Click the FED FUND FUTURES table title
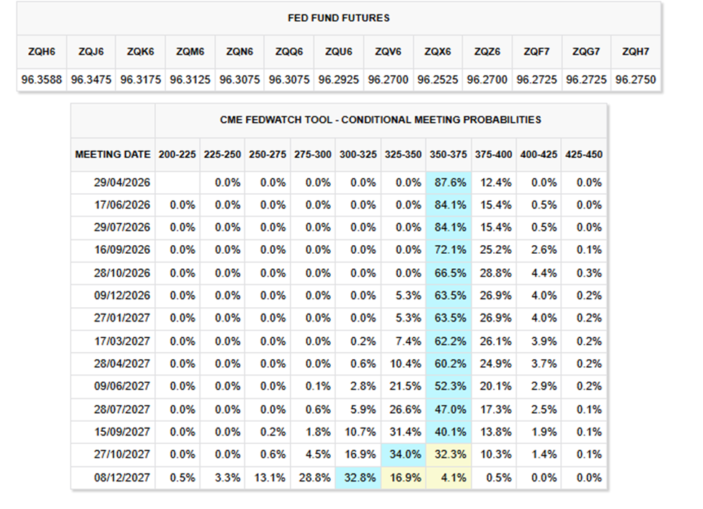This screenshot has width=703, height=509. 338,17
